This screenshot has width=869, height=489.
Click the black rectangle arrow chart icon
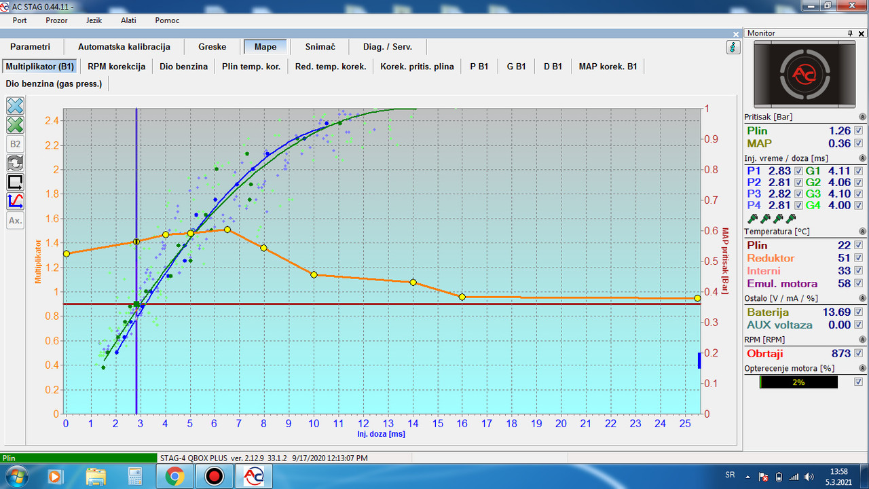[15, 182]
